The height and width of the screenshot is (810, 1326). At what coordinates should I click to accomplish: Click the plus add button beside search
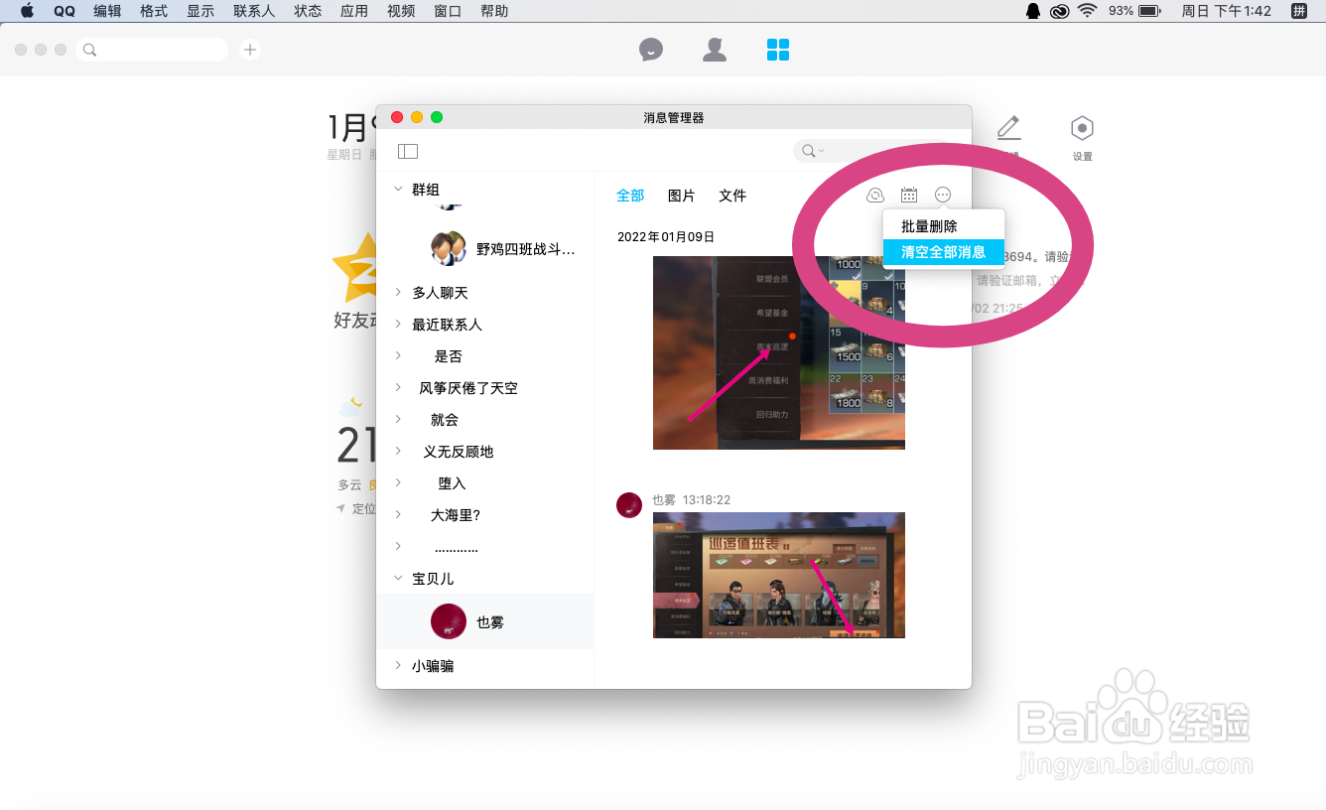[x=250, y=50]
